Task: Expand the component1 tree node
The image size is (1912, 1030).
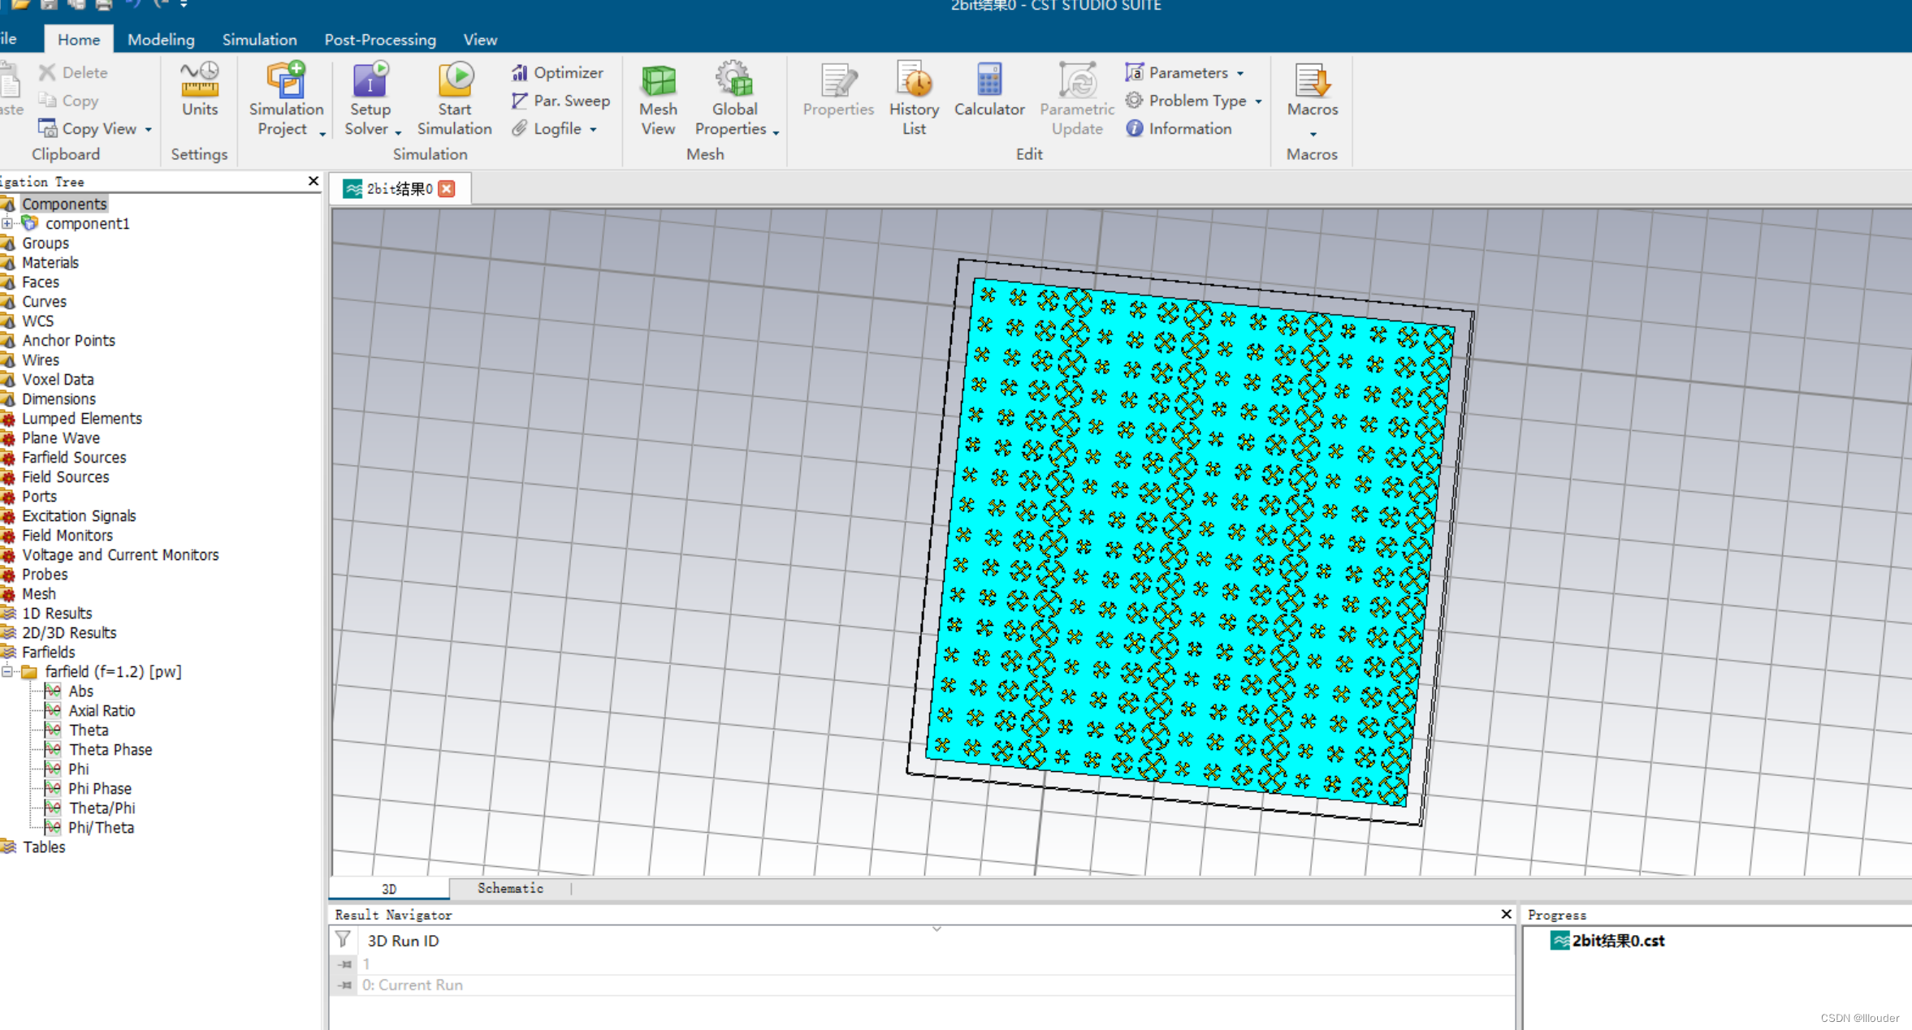Action: (7, 223)
